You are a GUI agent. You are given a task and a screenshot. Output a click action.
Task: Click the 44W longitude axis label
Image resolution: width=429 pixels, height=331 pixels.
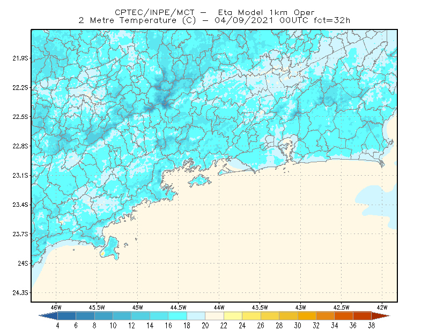pyautogui.click(x=219, y=307)
